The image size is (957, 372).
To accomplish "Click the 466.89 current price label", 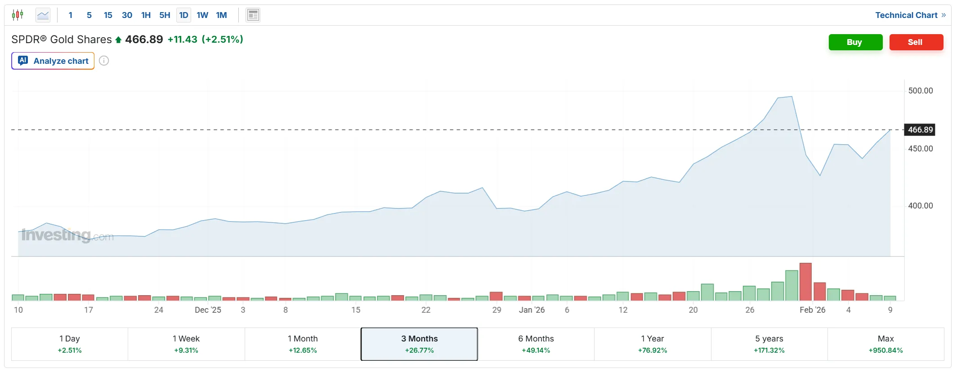I will (920, 130).
